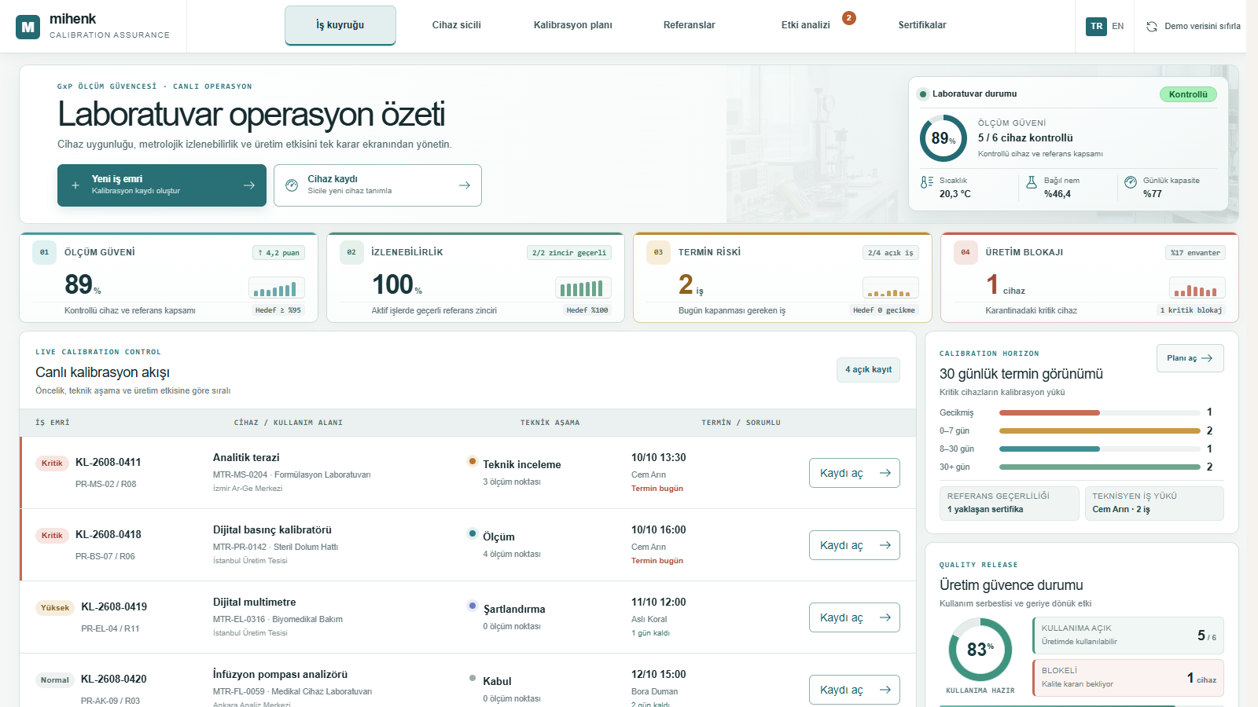
Task: Click the thermometer icon next to Sıcaklık
Action: [927, 181]
